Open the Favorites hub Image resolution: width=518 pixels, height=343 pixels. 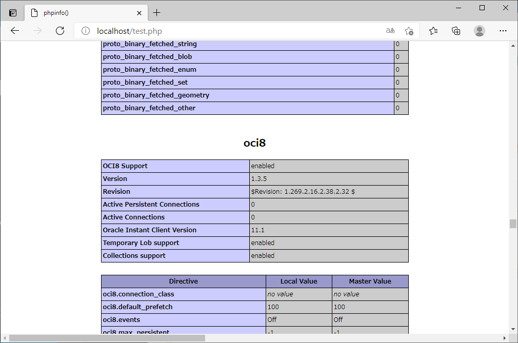pyautogui.click(x=433, y=31)
